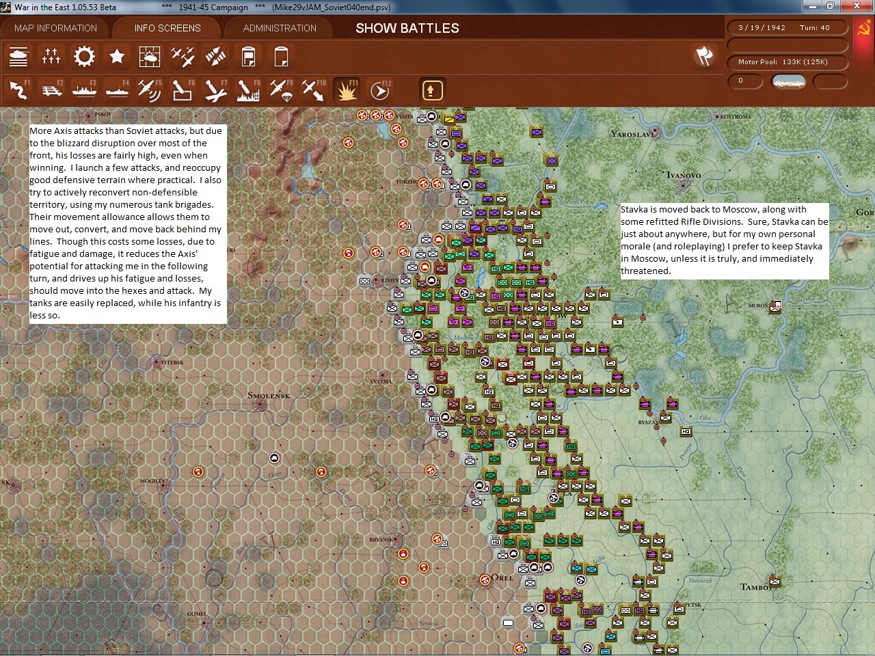Click the save game document icon
The width and height of the screenshot is (875, 656).
tap(248, 56)
